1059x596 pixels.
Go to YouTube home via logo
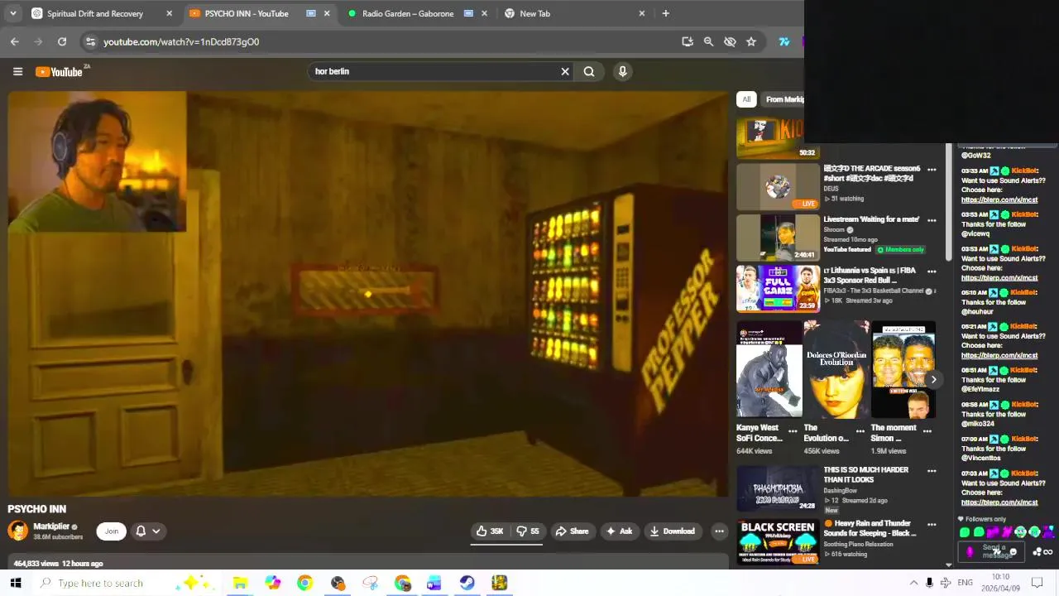coord(60,72)
